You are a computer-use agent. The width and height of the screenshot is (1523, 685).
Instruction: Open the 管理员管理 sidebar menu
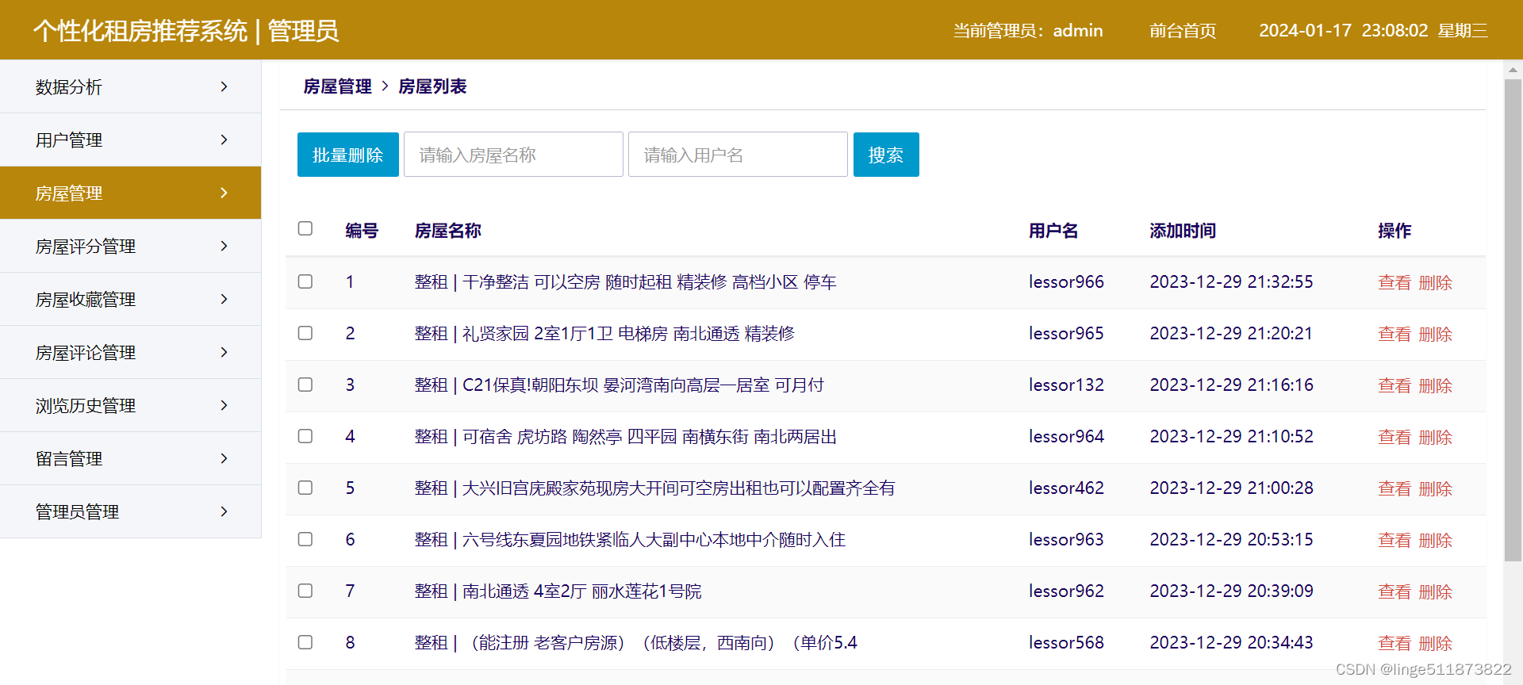130,511
